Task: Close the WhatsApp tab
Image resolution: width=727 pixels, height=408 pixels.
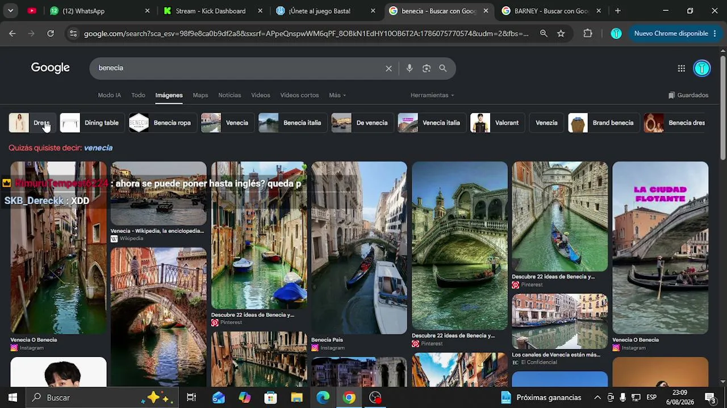Action: click(x=148, y=11)
